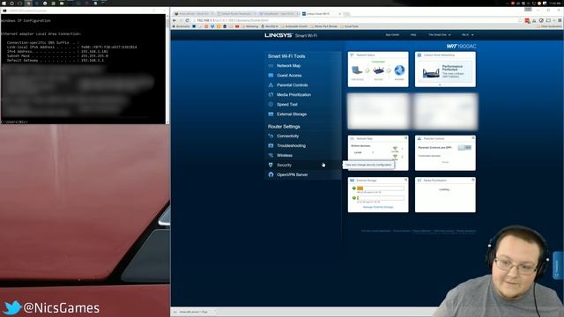
Task: Click the Wireless settings icon
Action: click(x=271, y=156)
